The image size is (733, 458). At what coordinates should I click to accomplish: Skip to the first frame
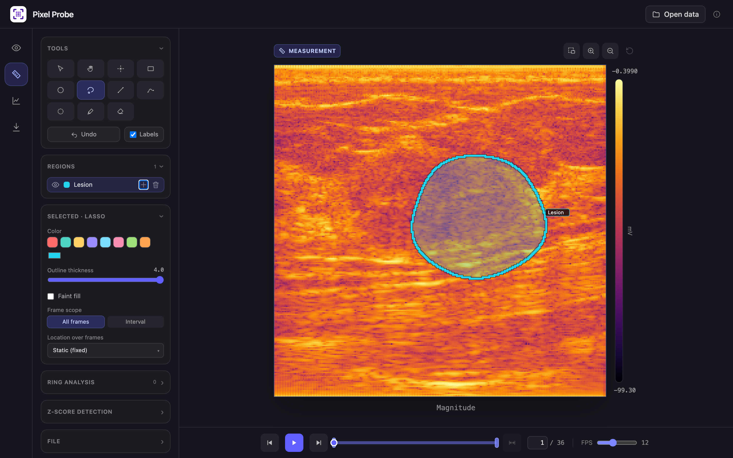coord(270,442)
